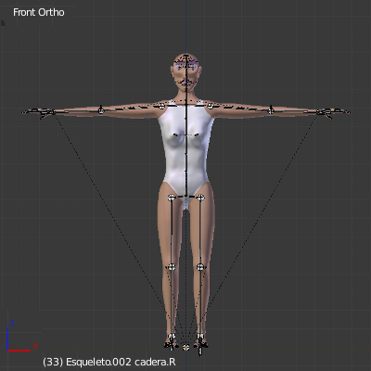
Task: Select the hip joint sphere on screen-left leg
Action: click(172, 198)
